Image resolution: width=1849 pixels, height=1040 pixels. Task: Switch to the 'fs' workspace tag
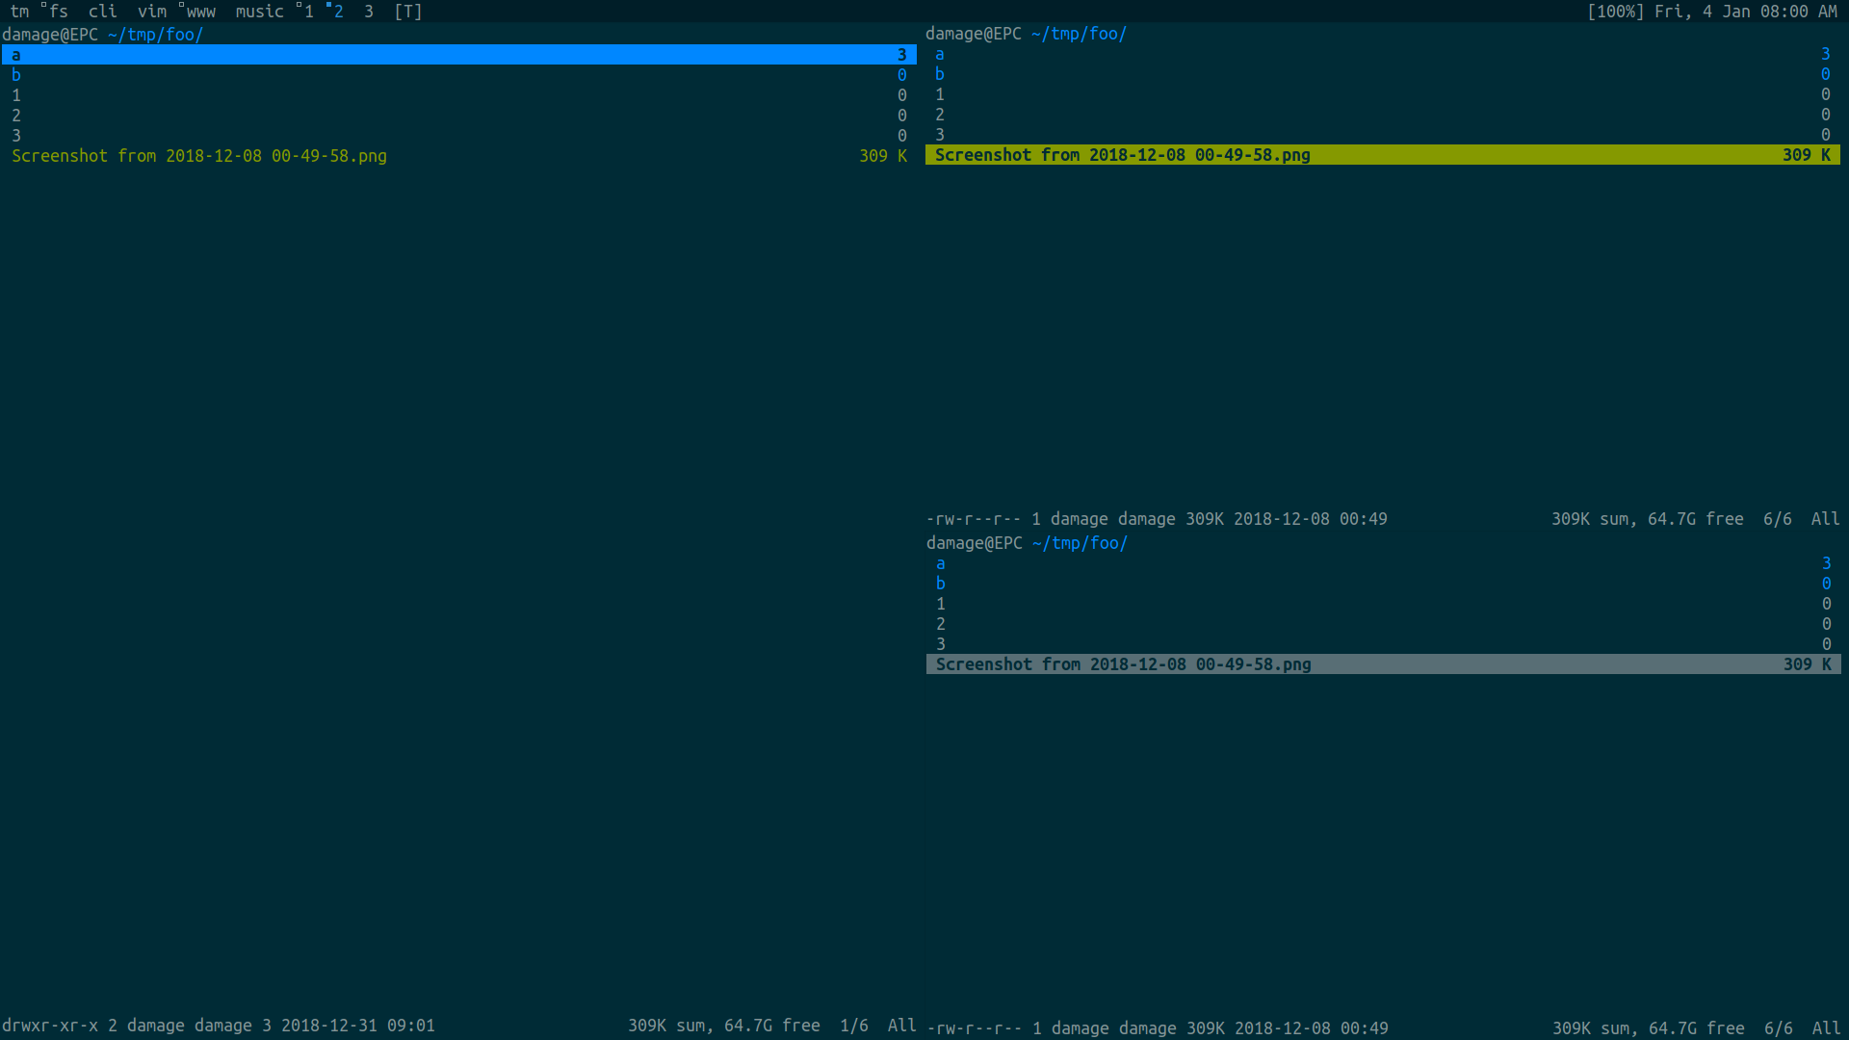[58, 12]
